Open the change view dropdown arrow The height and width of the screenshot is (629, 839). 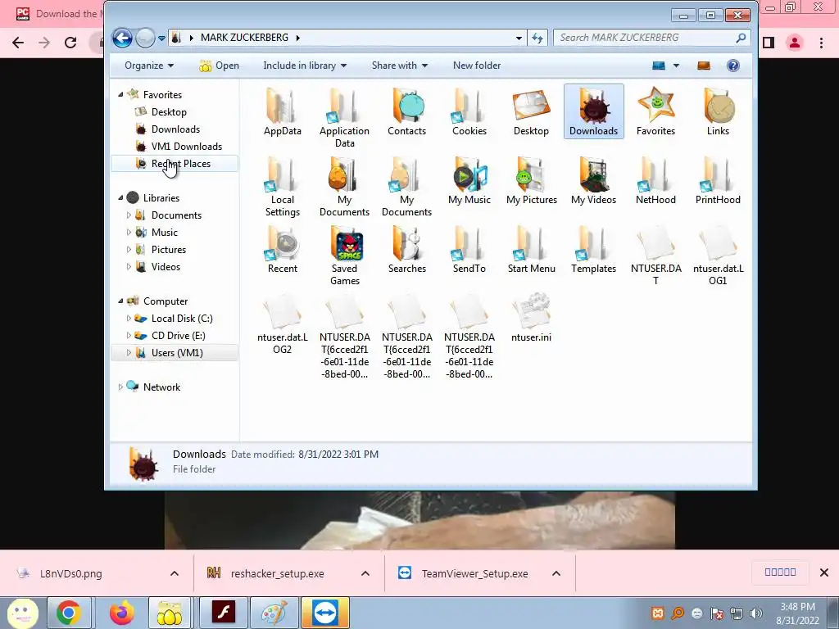(676, 66)
